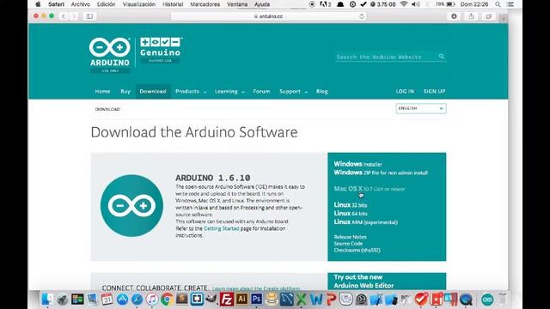Image resolution: width=550 pixels, height=309 pixels.
Task: Show Safari downloads list
Action: pos(454,16)
